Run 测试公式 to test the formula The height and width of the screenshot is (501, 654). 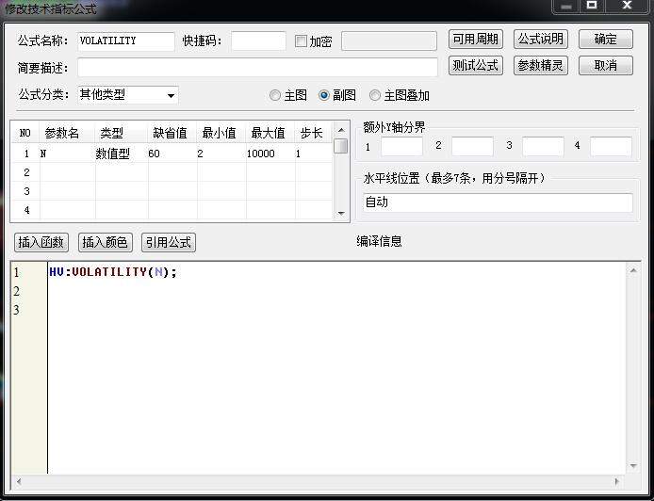(x=475, y=66)
